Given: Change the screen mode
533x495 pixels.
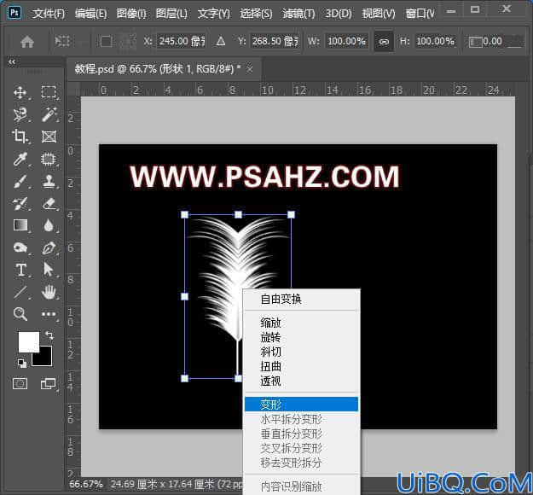Looking at the screenshot, I should [x=49, y=384].
